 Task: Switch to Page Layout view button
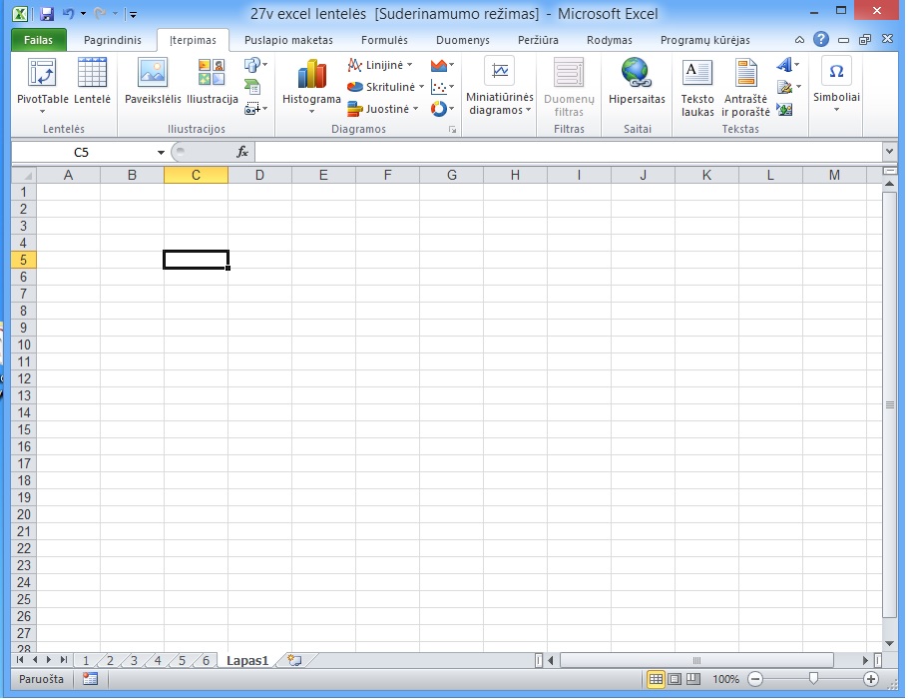pos(675,679)
